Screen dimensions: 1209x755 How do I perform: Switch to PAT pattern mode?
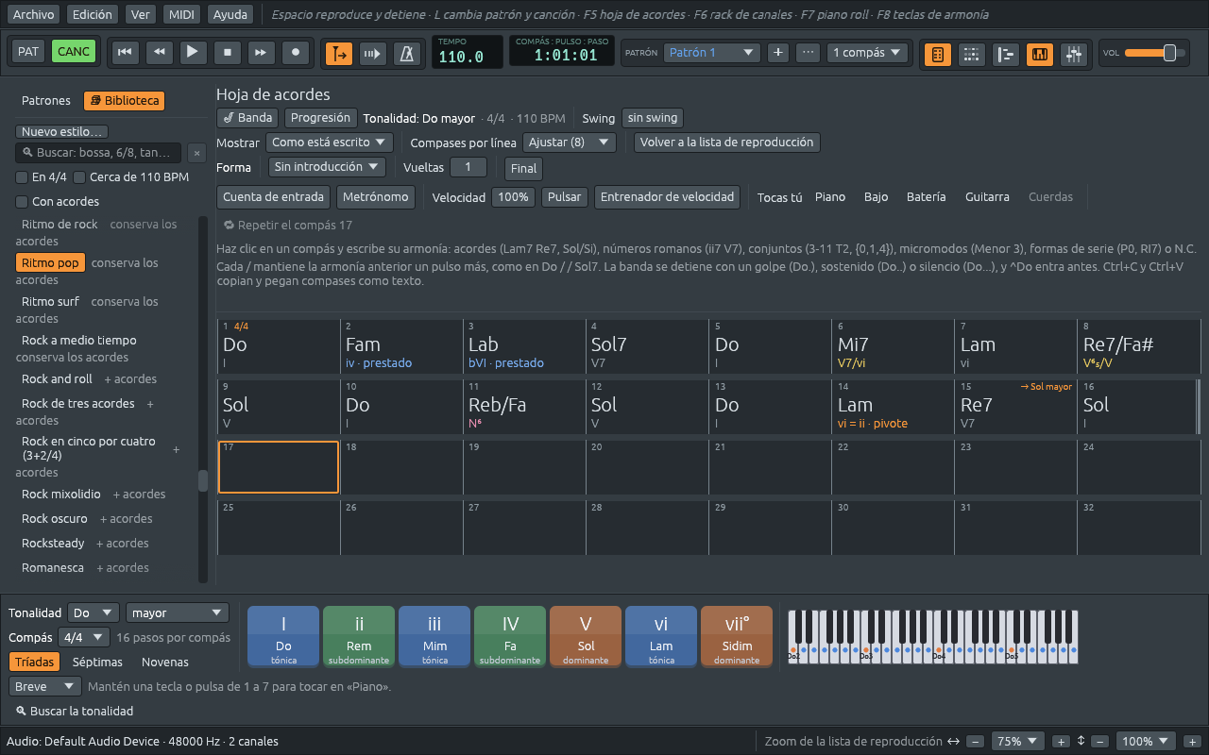point(28,52)
